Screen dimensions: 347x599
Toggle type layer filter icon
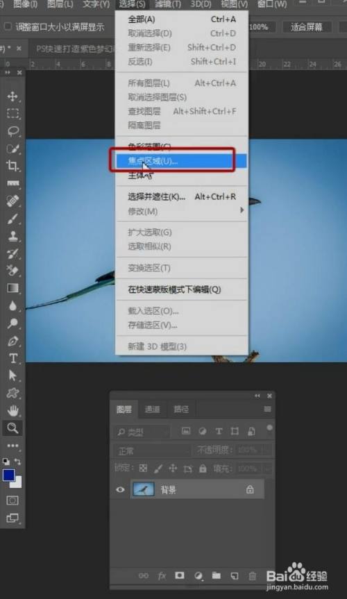coord(219,431)
